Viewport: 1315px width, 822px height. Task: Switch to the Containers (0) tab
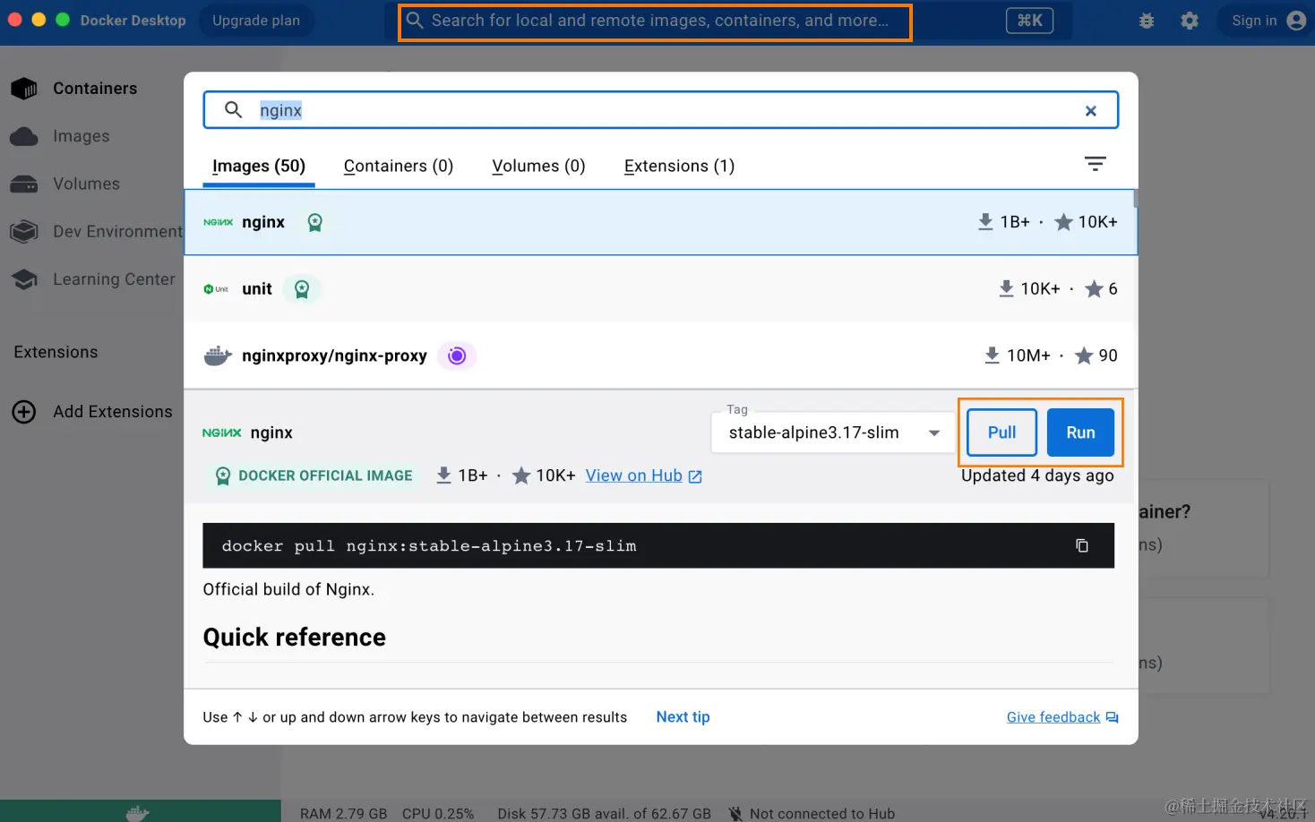pos(399,167)
